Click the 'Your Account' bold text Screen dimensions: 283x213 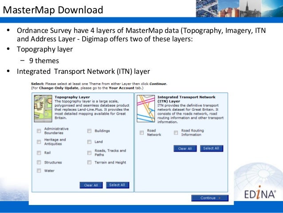122,88
